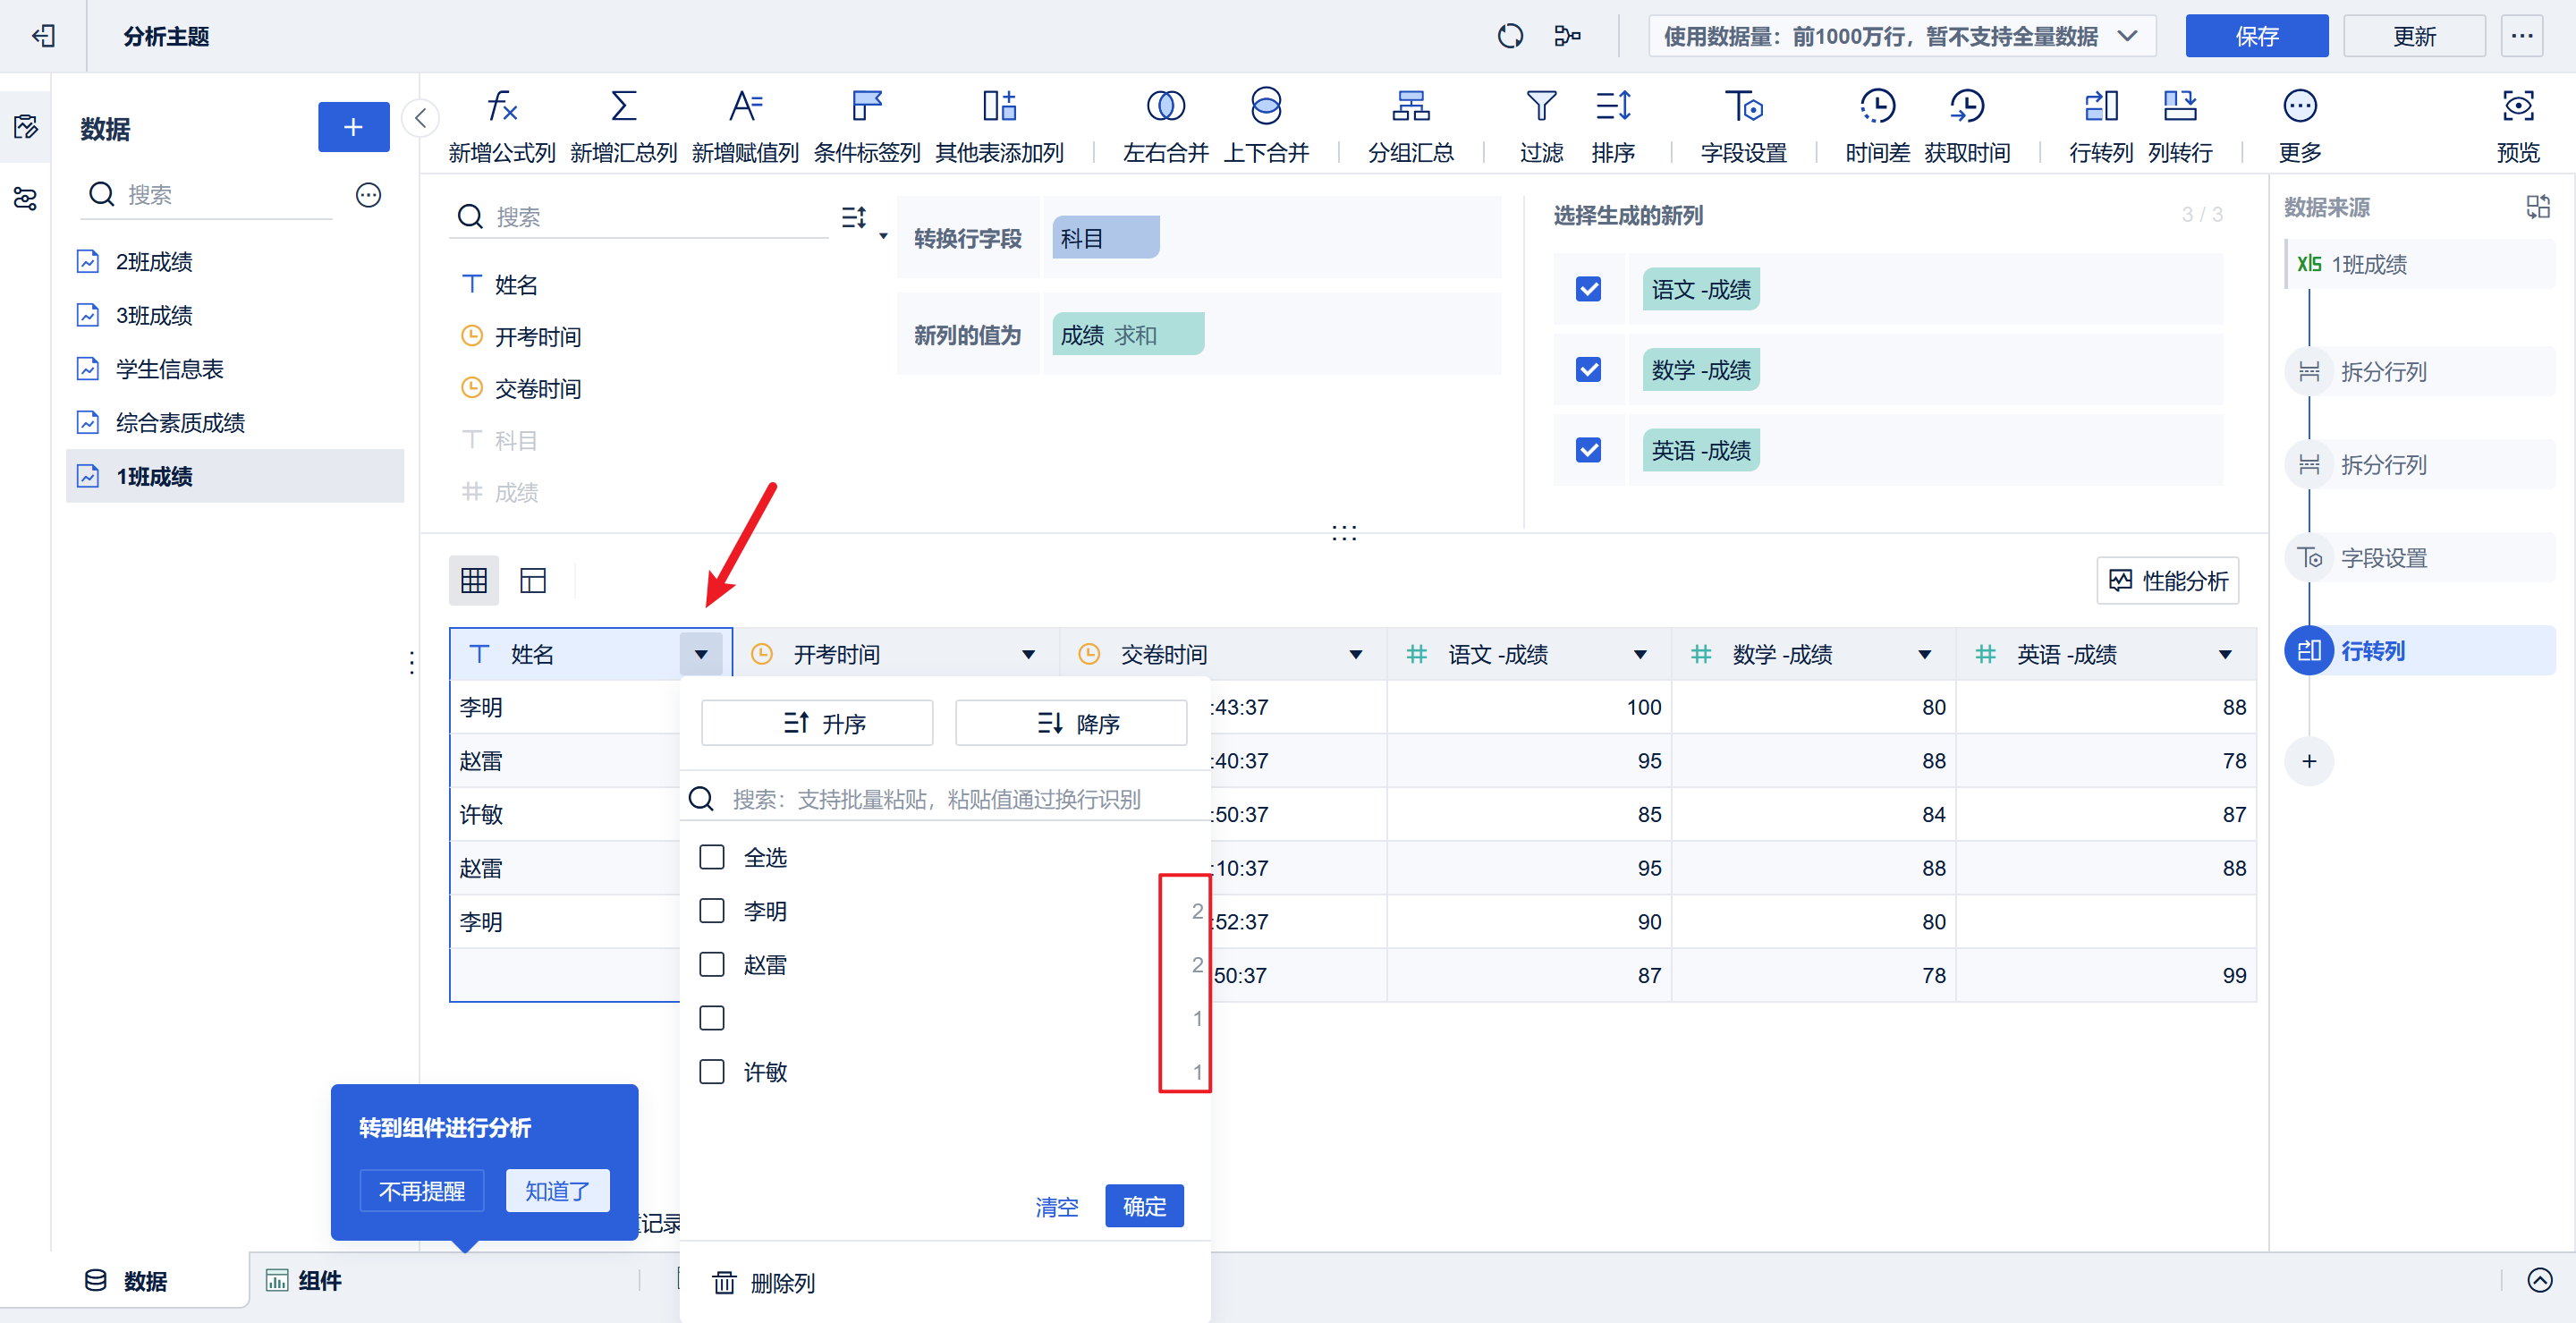Click 删除列 in the context menu
Viewport: 2576px width, 1323px height.
click(x=783, y=1283)
